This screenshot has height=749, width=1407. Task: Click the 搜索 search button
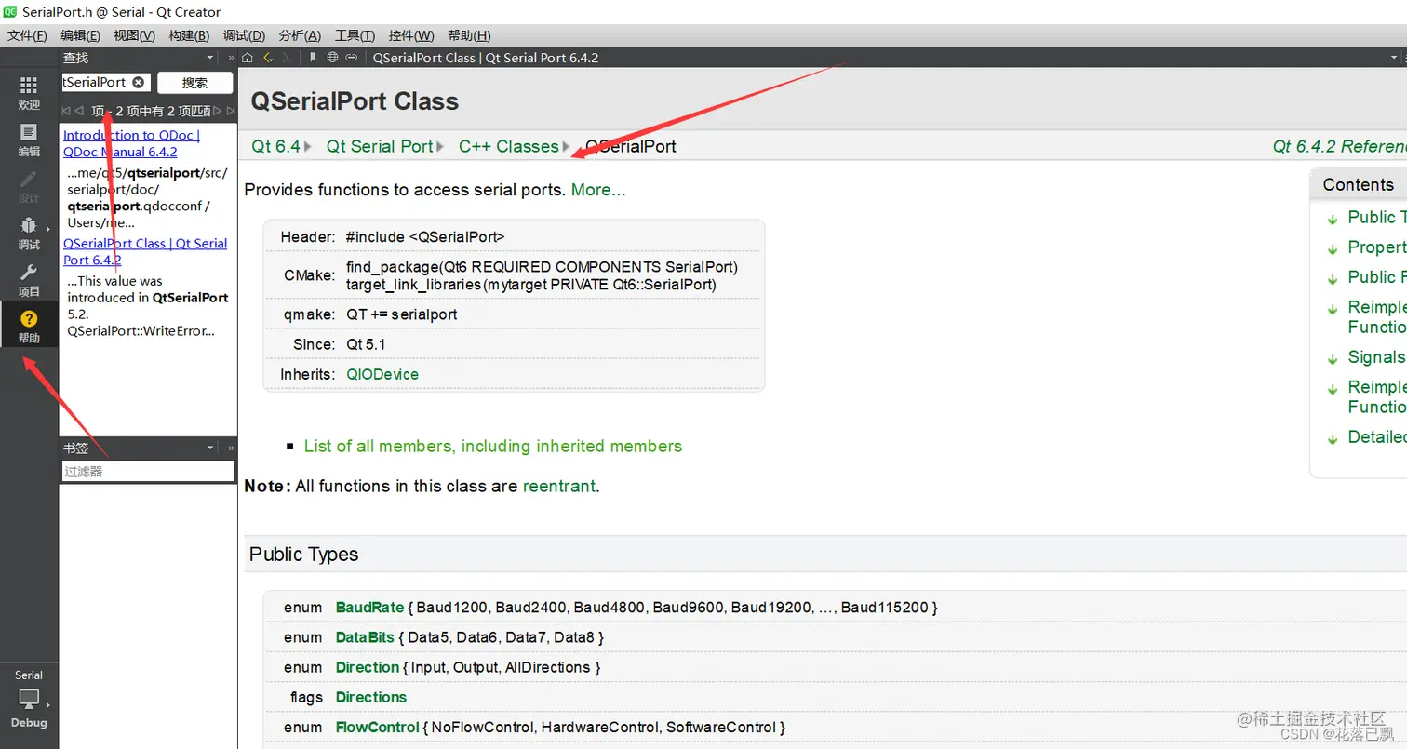pos(194,82)
